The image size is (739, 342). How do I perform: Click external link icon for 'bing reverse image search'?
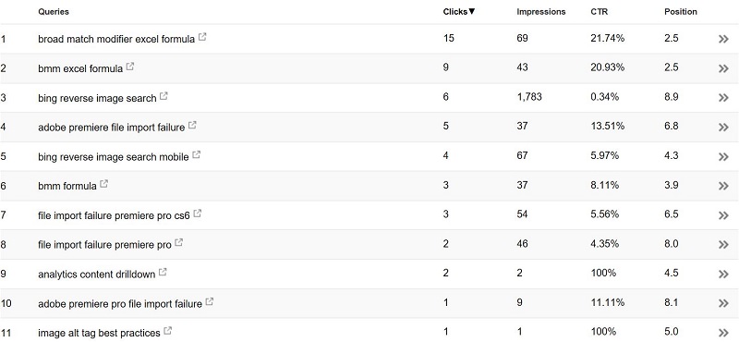[164, 96]
